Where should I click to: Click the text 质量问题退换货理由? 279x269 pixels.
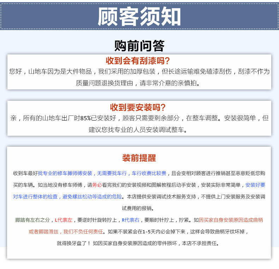pyautogui.click(x=105, y=83)
